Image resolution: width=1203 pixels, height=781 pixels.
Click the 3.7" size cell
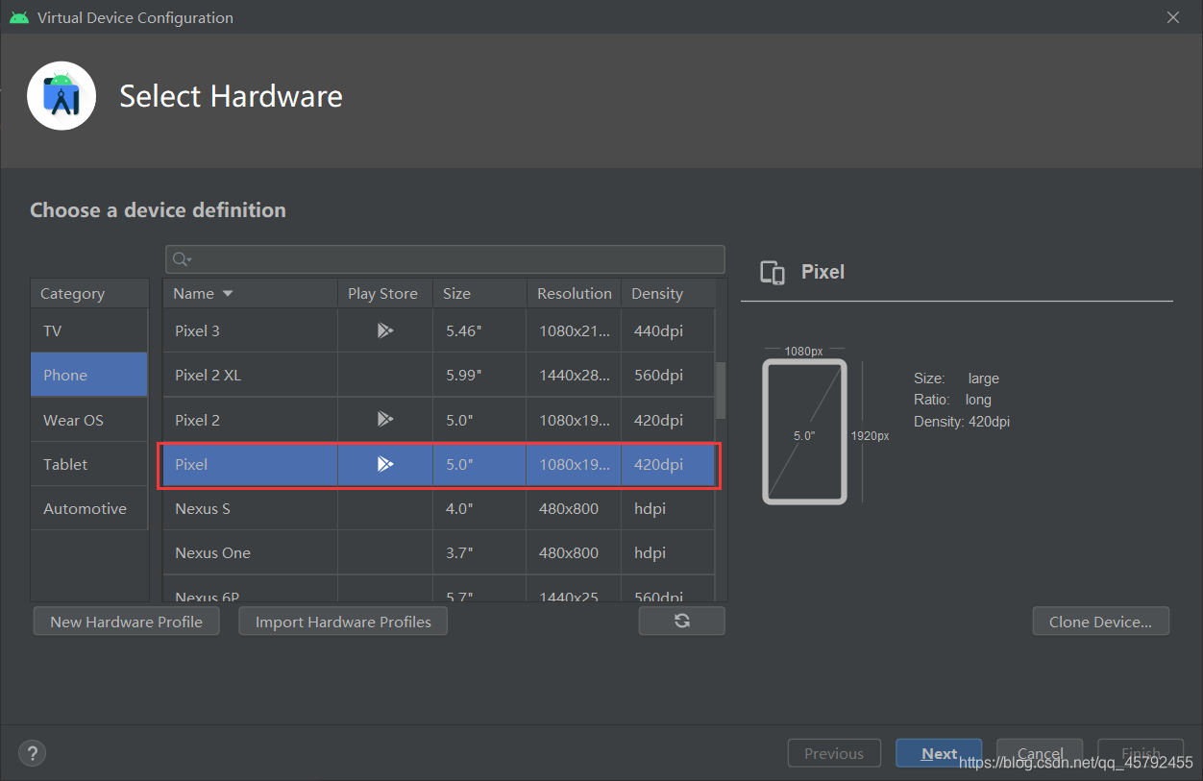tap(479, 552)
